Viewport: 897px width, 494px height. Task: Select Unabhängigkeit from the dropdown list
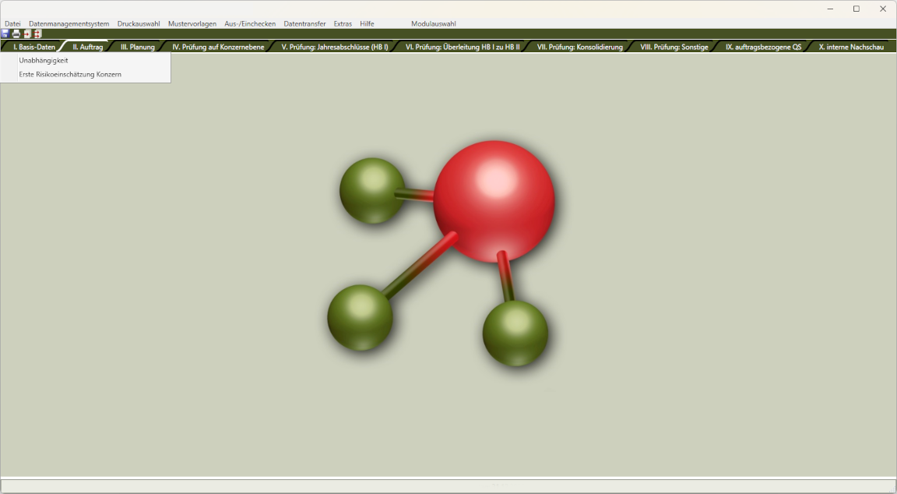point(44,61)
